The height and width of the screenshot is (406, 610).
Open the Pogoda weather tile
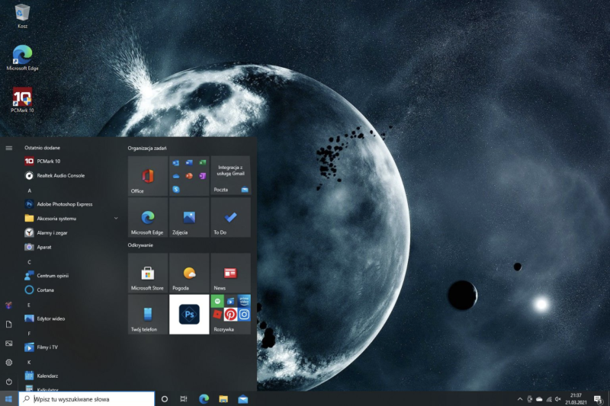click(189, 273)
